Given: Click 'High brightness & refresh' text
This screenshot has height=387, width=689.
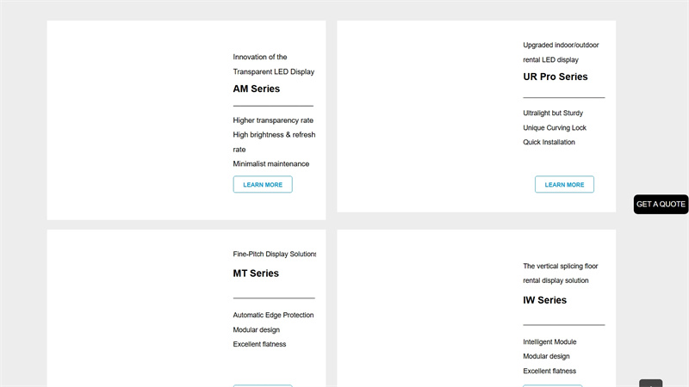Looking at the screenshot, I should [x=274, y=135].
